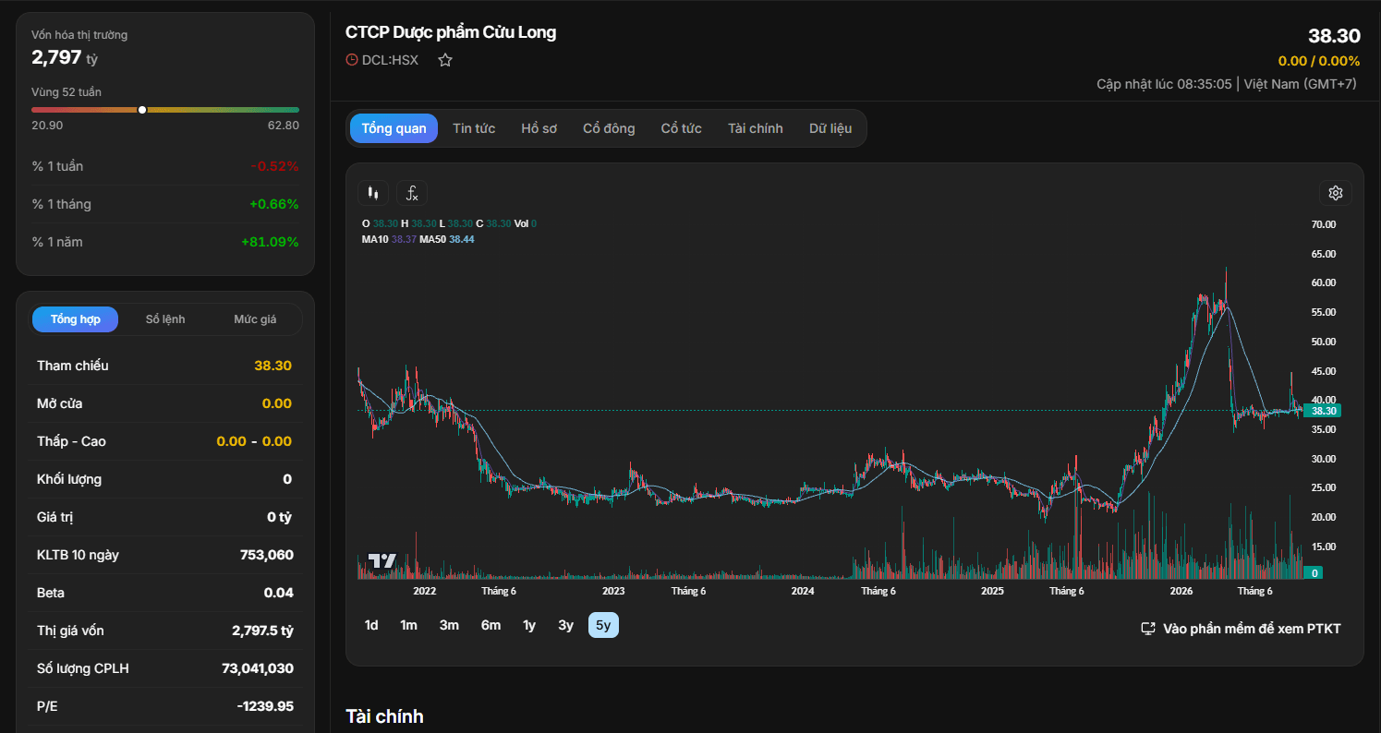
Task: Click the 70.00 price axis label
Action: point(1324,224)
